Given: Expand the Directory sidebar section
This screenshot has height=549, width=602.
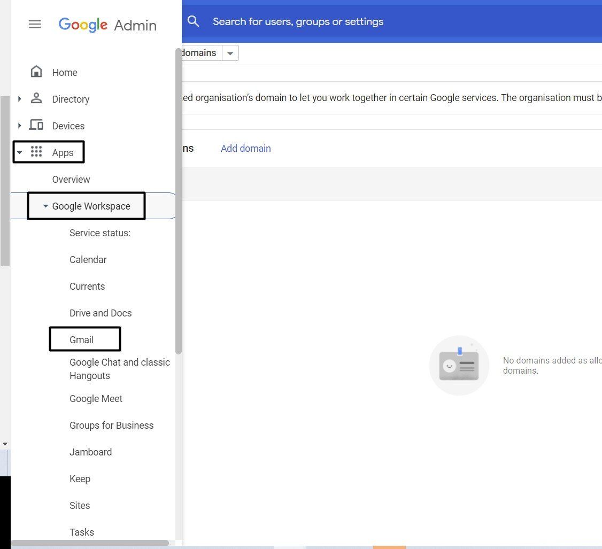Looking at the screenshot, I should 20,99.
